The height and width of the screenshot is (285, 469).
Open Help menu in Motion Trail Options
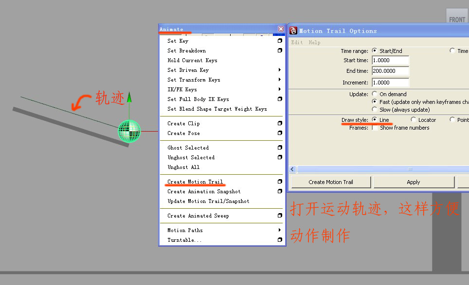click(x=314, y=42)
